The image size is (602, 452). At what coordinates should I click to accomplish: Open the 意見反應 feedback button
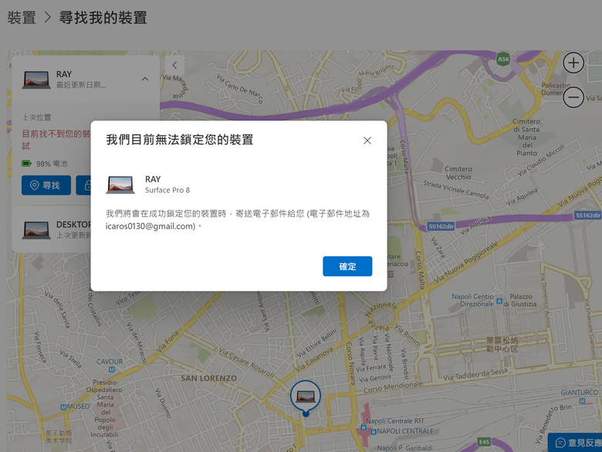[x=575, y=443]
